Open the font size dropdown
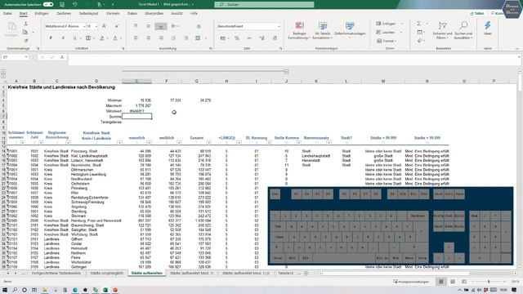The height and width of the screenshot is (294, 523). click(96, 26)
